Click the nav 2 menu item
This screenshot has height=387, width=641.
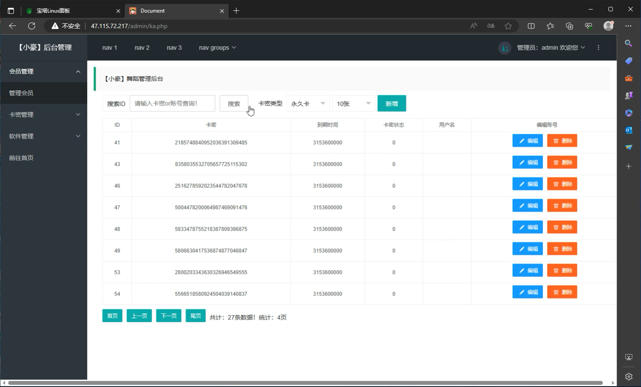click(x=142, y=48)
